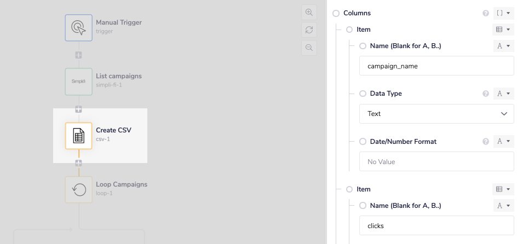This screenshot has width=517, height=244.
Task: Click the Create CSV step icon
Action: click(79, 136)
